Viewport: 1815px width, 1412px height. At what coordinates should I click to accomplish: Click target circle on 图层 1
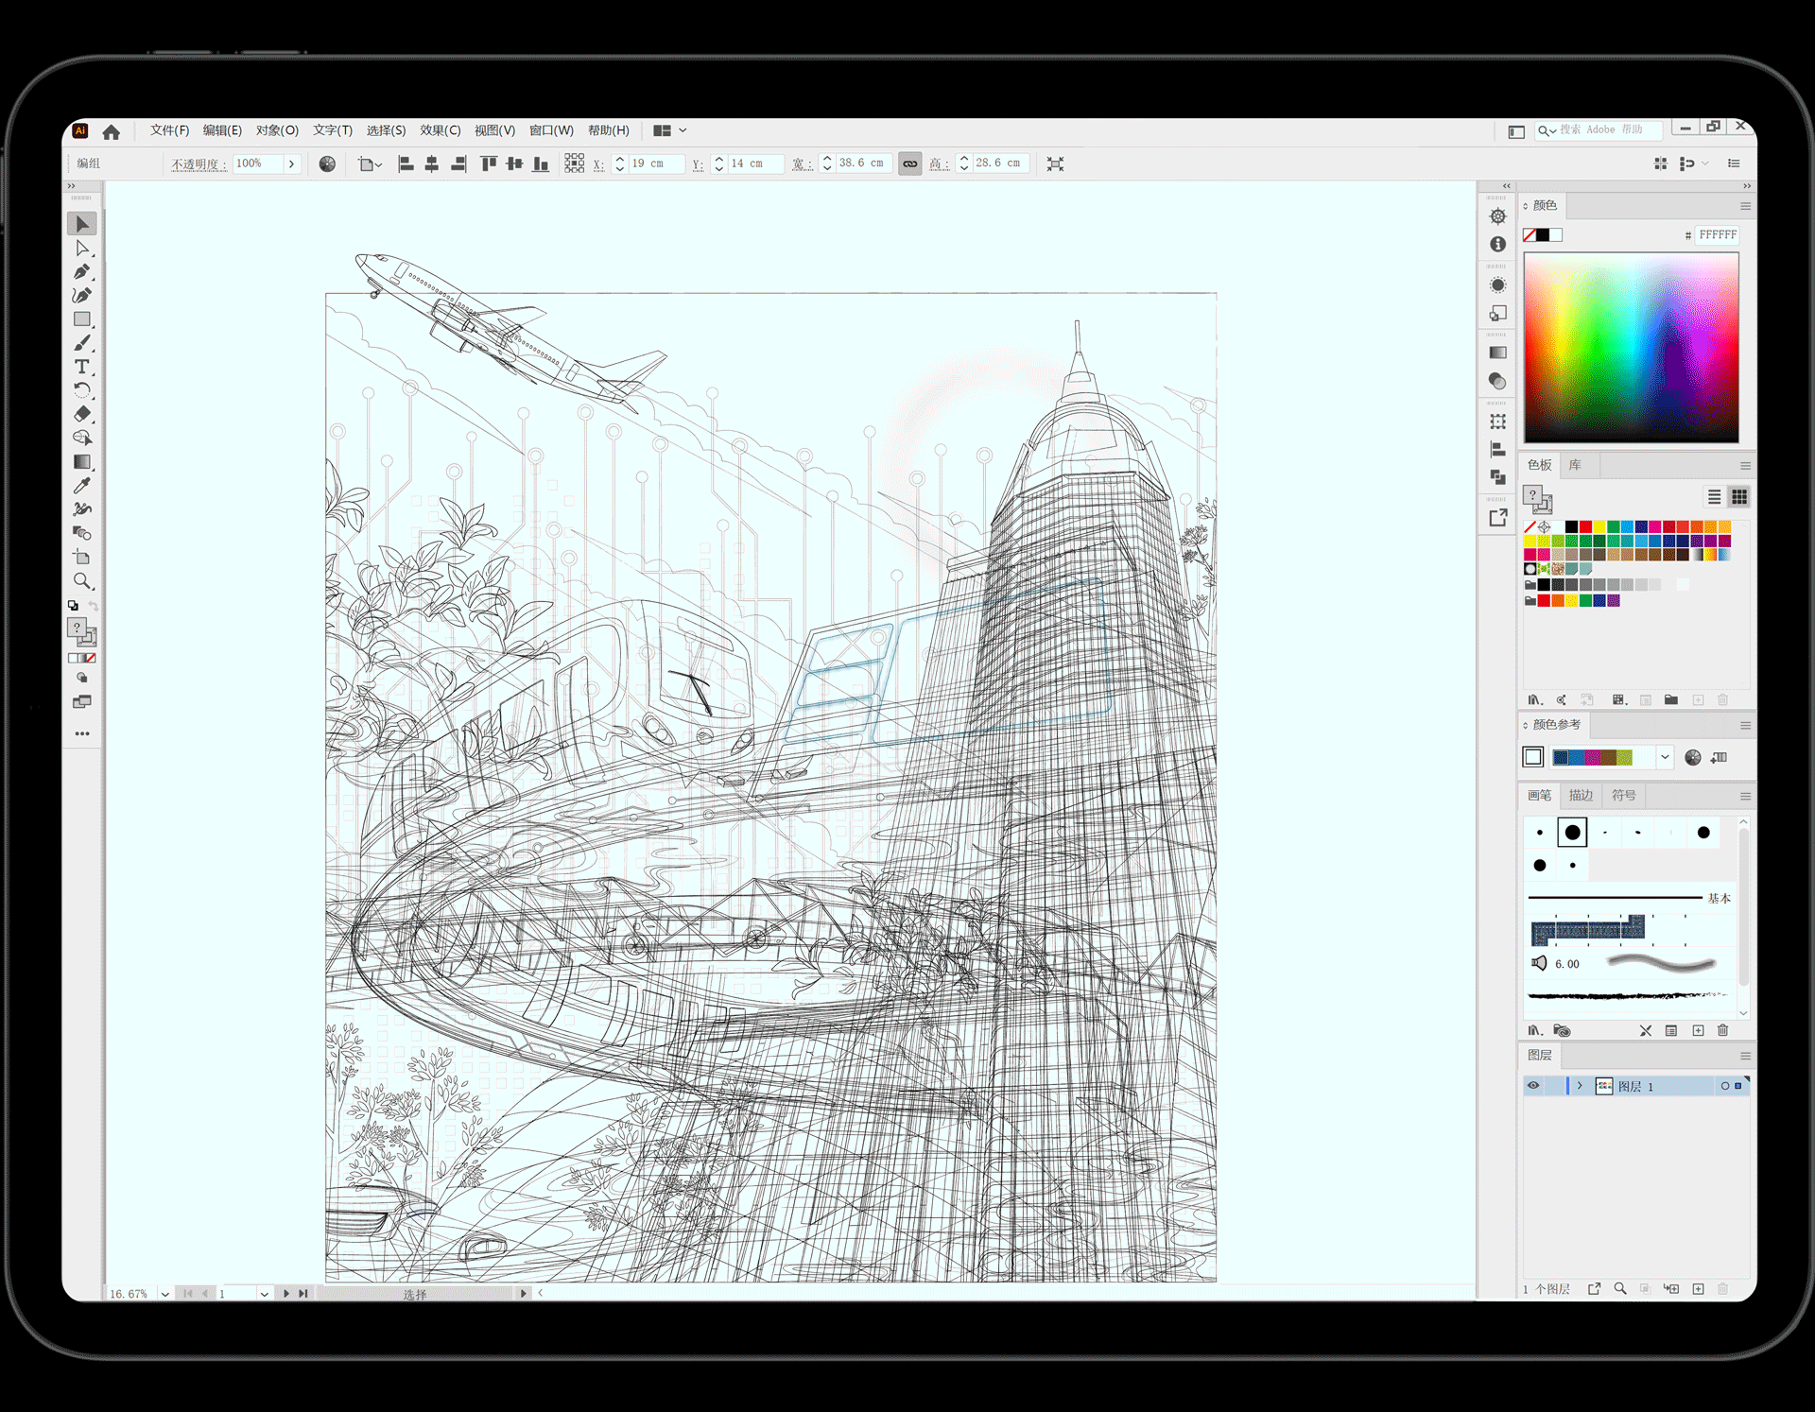pyautogui.click(x=1725, y=1086)
